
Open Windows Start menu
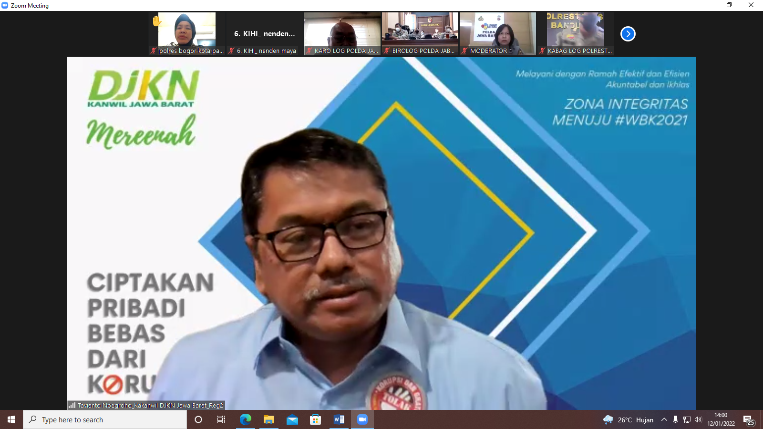click(11, 419)
